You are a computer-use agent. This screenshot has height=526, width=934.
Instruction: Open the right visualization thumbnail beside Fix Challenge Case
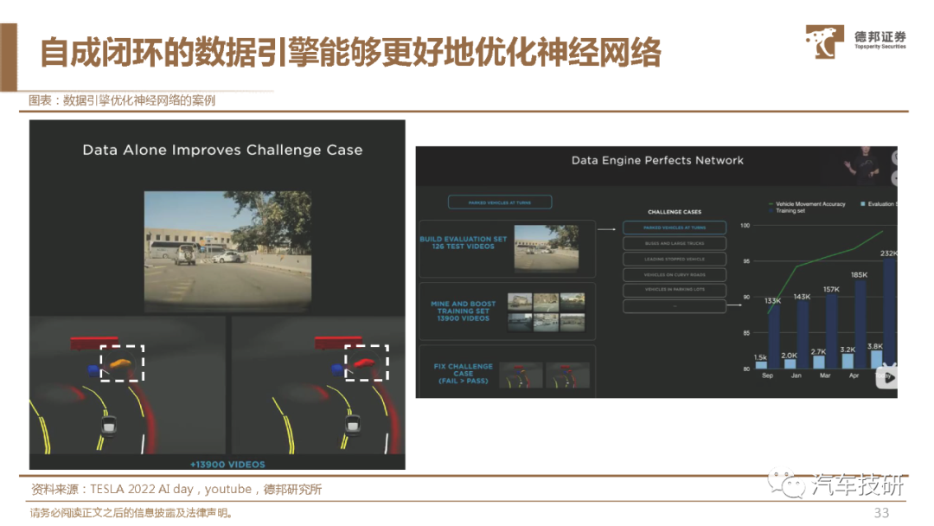pyautogui.click(x=567, y=375)
